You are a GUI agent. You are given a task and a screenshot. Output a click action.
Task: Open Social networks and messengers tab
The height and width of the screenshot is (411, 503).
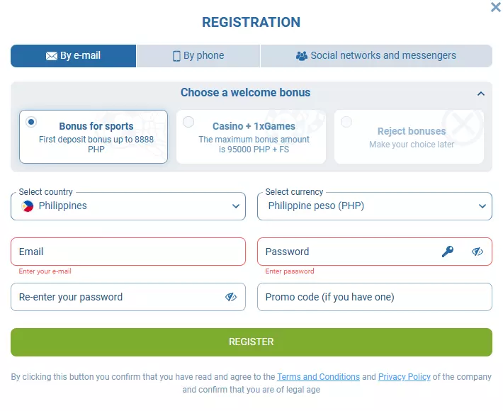click(x=376, y=56)
